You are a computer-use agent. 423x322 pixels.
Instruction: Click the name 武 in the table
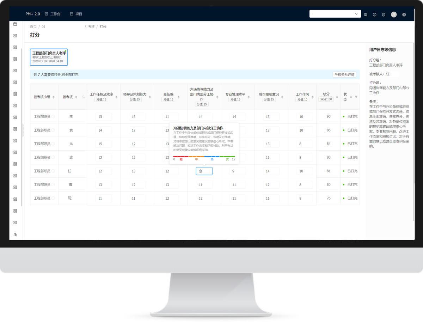coord(71,157)
